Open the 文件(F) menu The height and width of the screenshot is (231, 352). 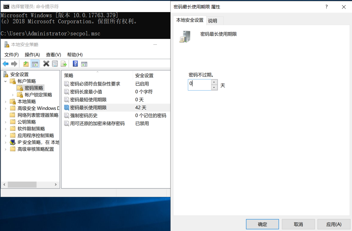click(11, 55)
